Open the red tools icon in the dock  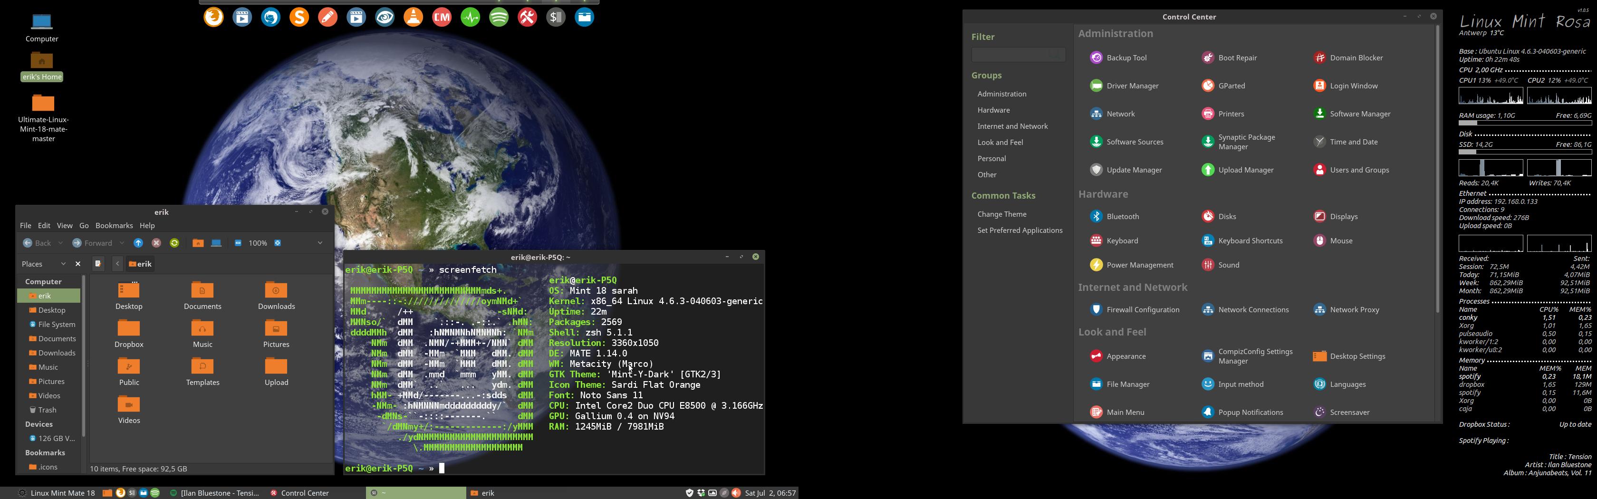tap(527, 18)
